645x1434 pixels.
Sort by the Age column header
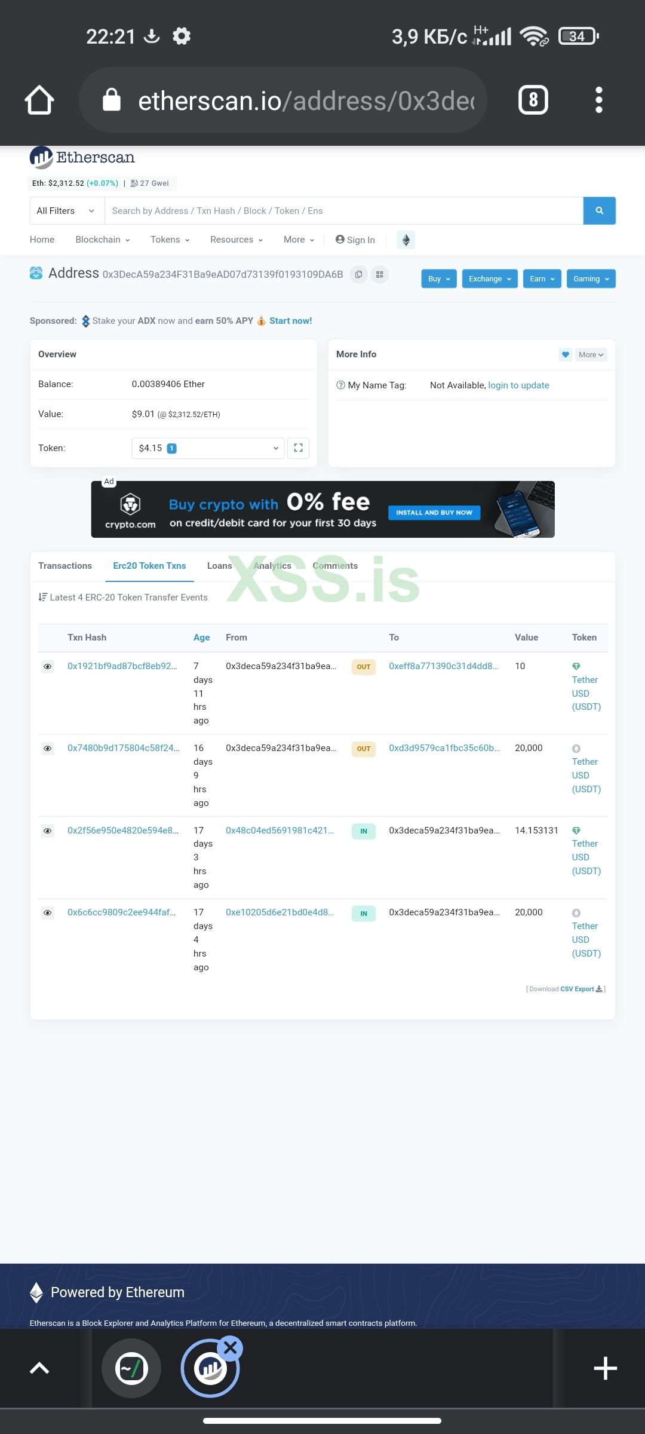(x=201, y=638)
